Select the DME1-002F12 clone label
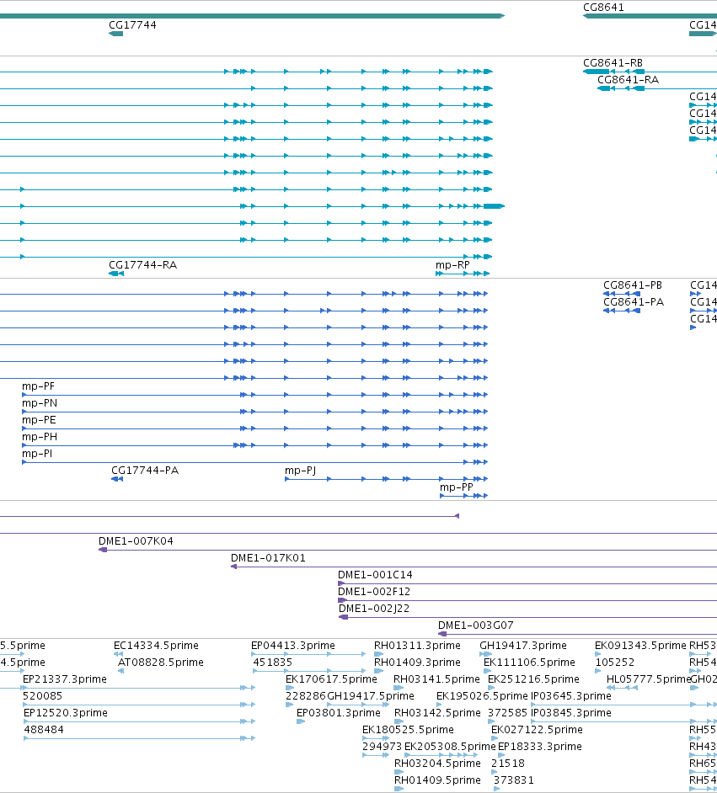This screenshot has width=717, height=793. (374, 592)
